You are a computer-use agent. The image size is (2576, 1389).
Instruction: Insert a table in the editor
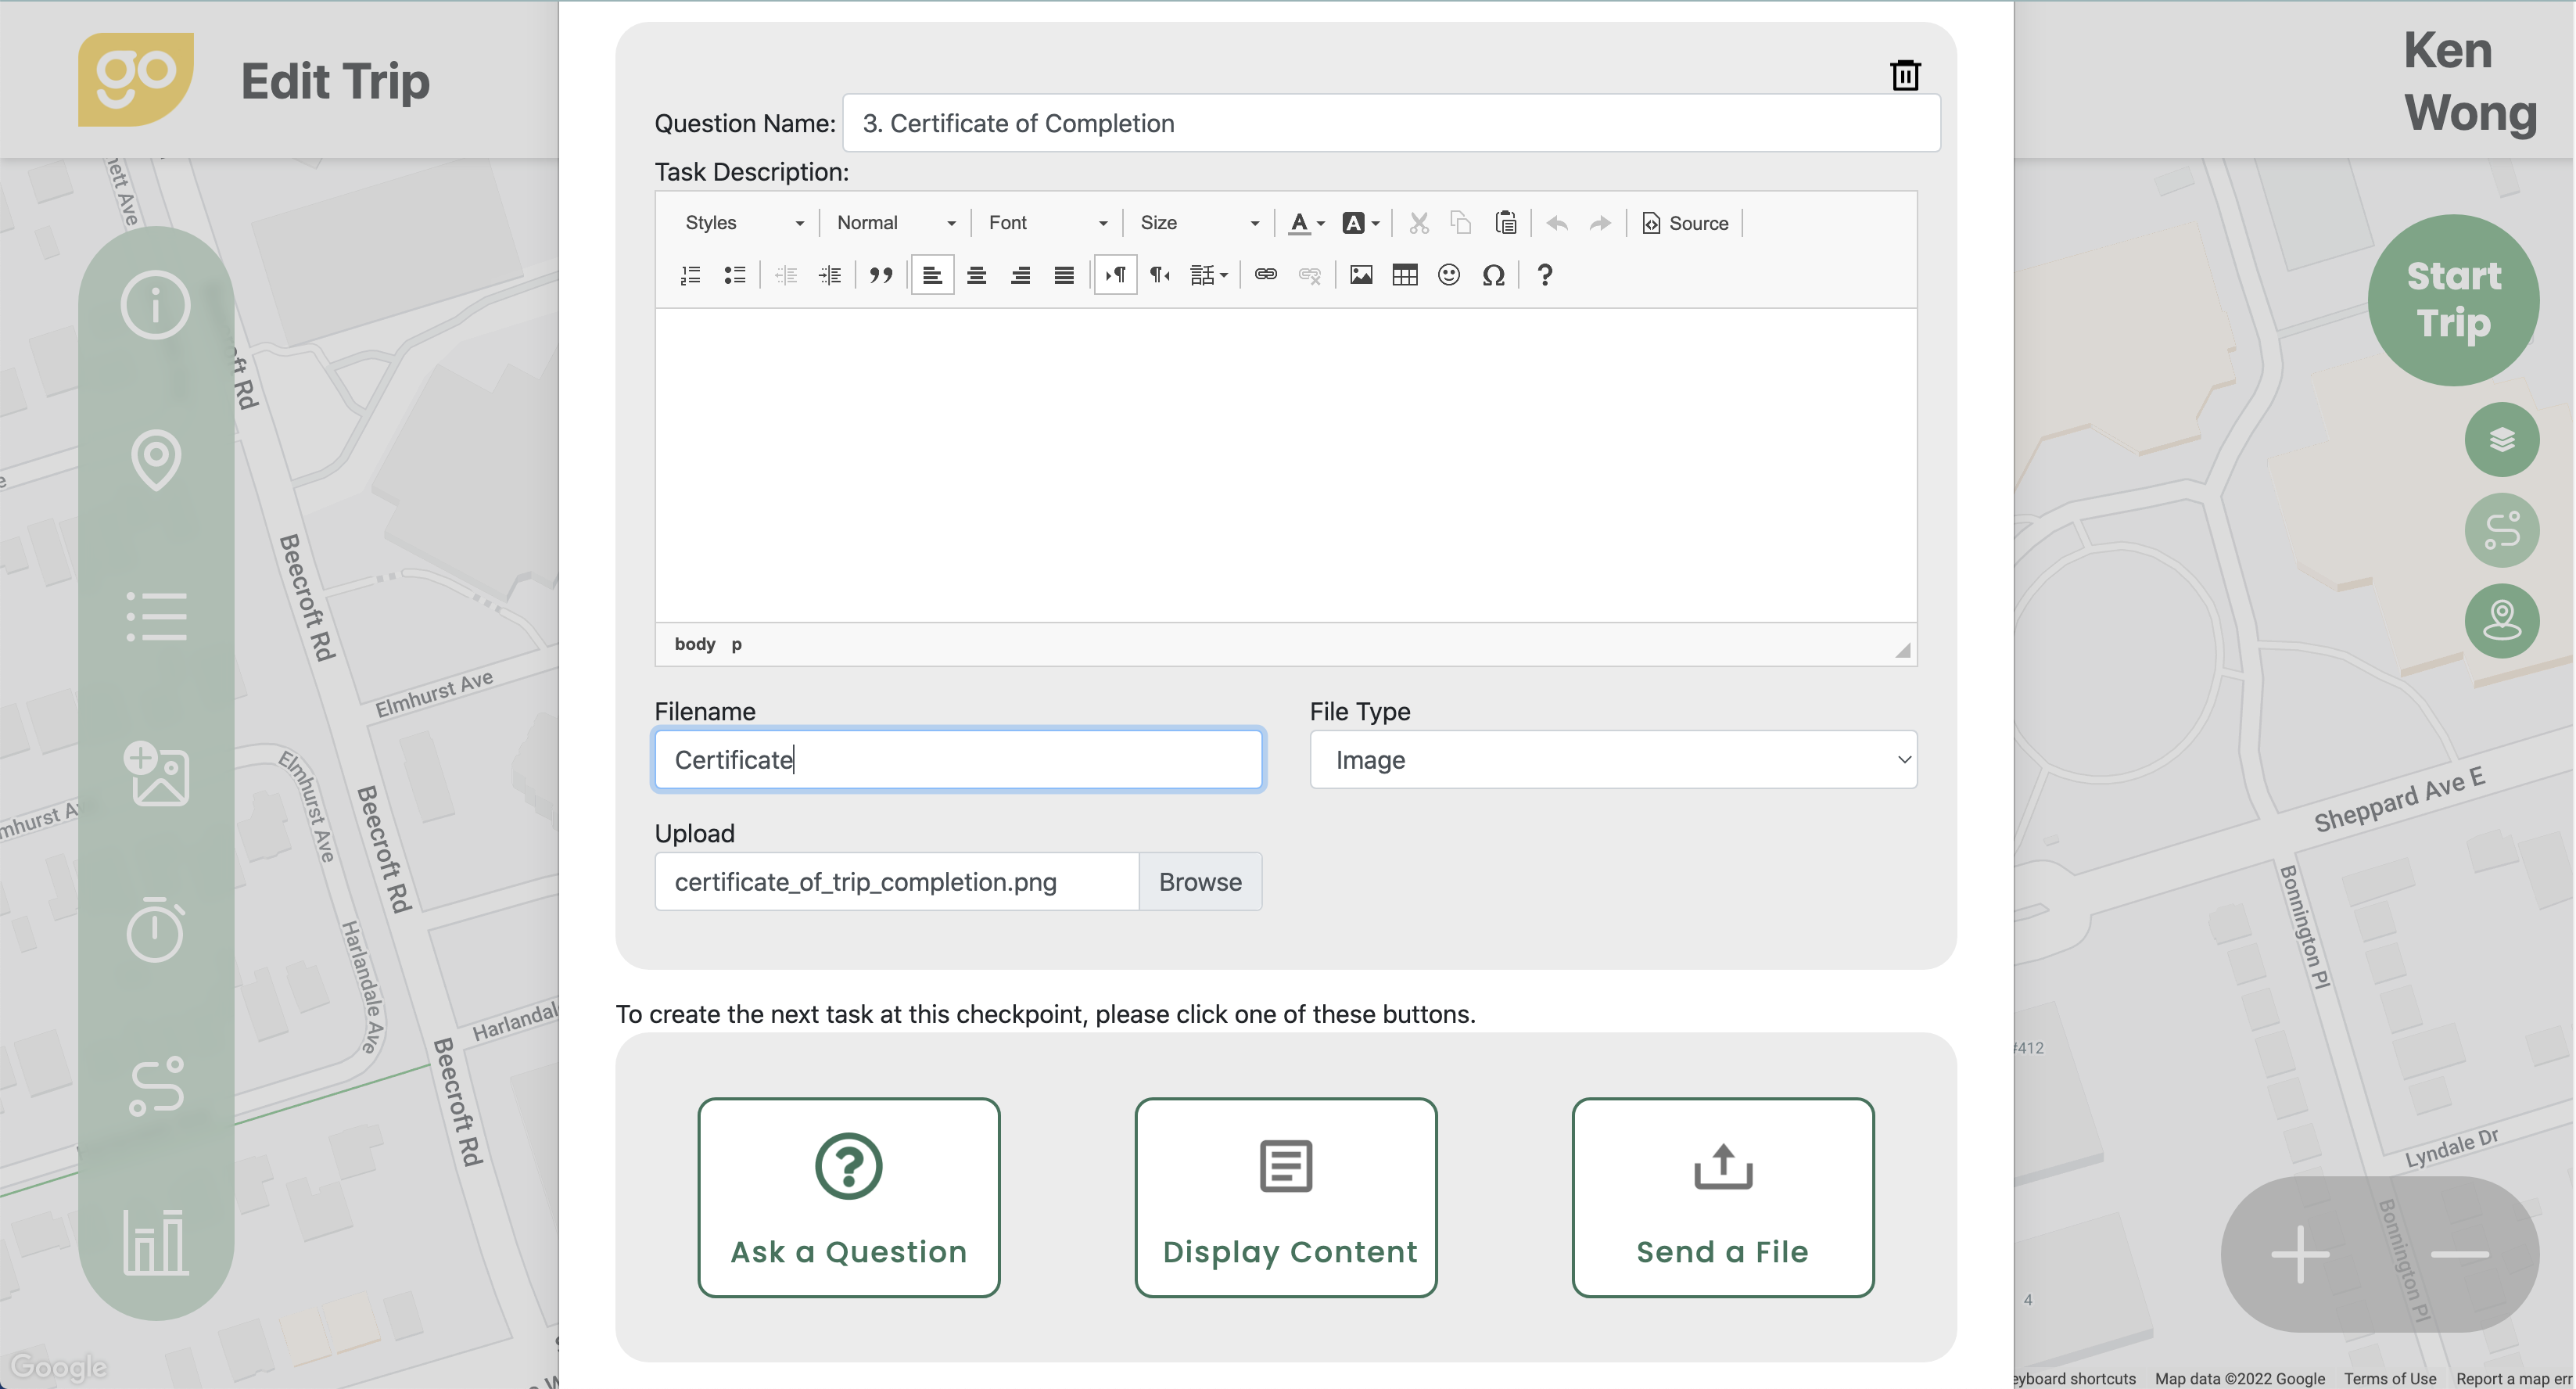pyautogui.click(x=1404, y=275)
